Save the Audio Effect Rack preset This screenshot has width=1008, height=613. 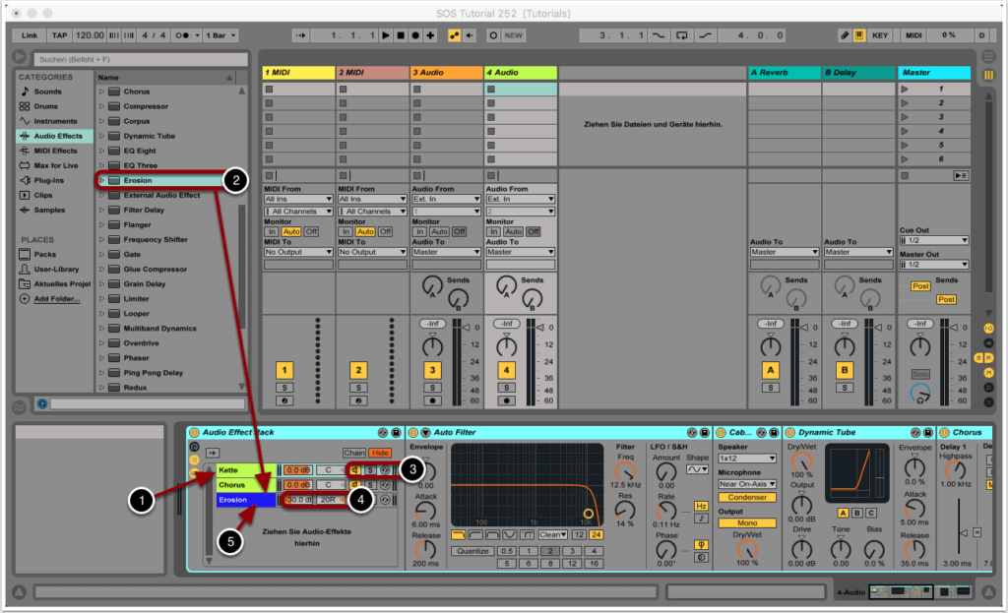tap(396, 433)
